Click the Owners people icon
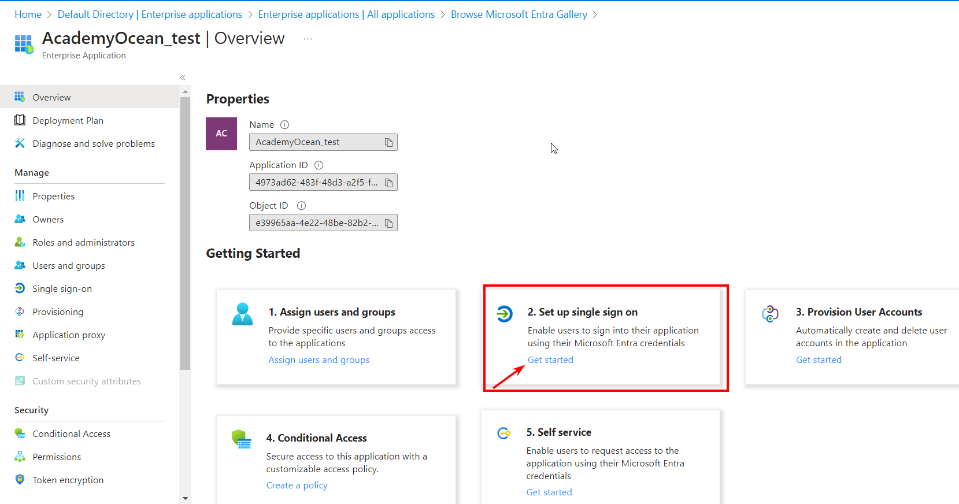This screenshot has height=504, width=959. pyautogui.click(x=20, y=218)
